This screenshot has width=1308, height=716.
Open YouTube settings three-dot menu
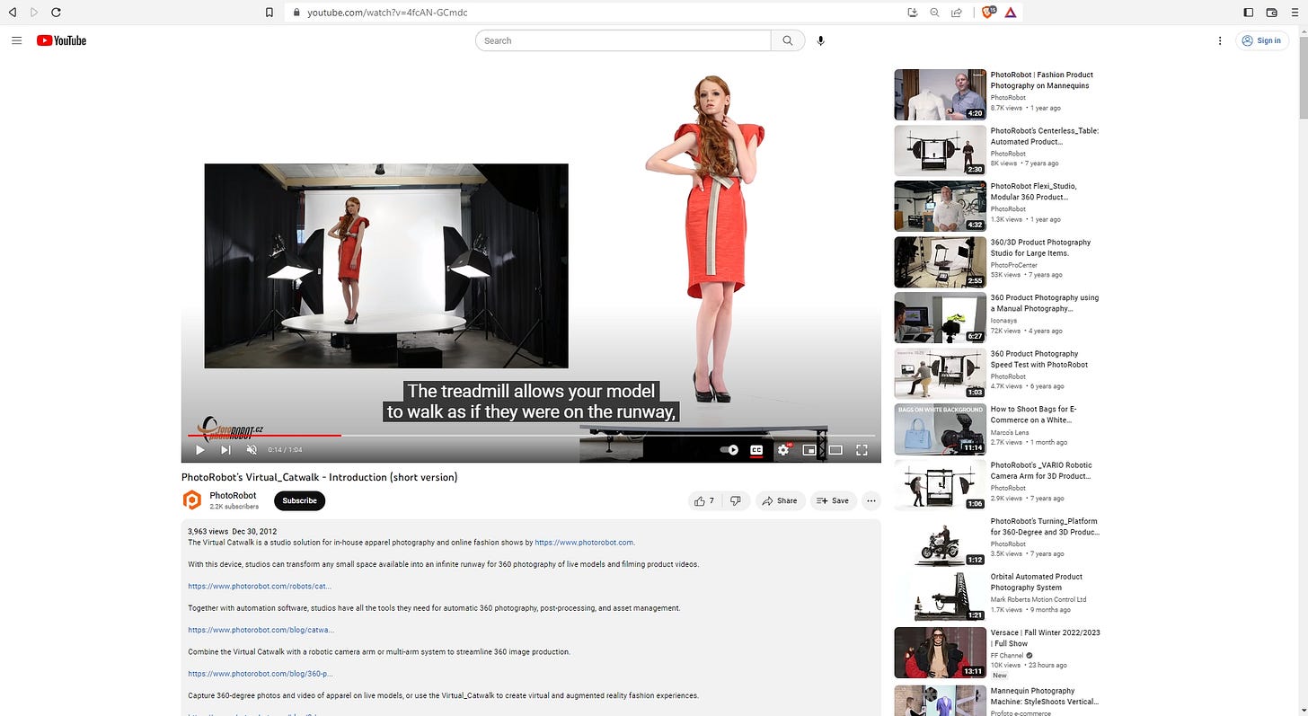click(1220, 40)
